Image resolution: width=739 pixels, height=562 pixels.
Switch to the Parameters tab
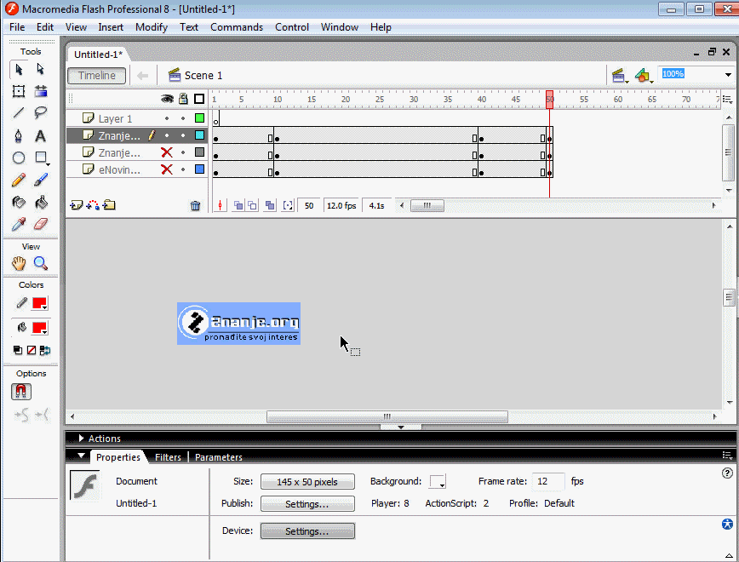(x=219, y=457)
